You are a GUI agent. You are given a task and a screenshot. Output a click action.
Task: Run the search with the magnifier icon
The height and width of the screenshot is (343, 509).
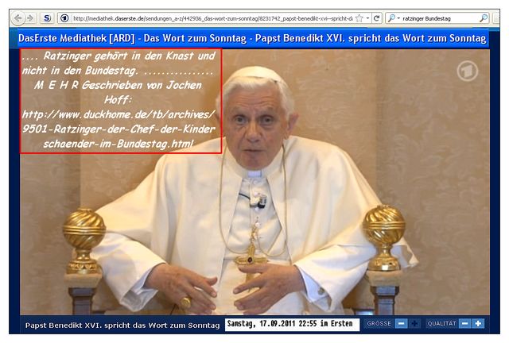[484, 18]
